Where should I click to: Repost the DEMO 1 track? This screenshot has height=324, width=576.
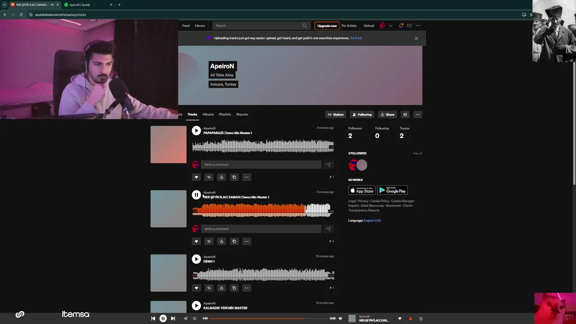pyautogui.click(x=209, y=288)
